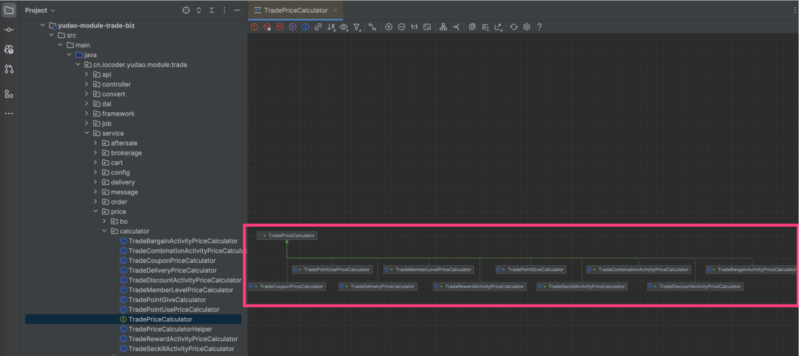The width and height of the screenshot is (799, 356).
Task: Select TradePriceCalculatorHelper file in tree
Action: (170, 329)
